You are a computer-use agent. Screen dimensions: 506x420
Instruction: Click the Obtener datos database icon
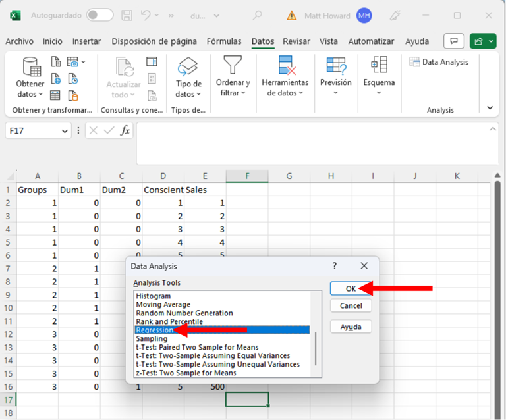click(x=31, y=66)
